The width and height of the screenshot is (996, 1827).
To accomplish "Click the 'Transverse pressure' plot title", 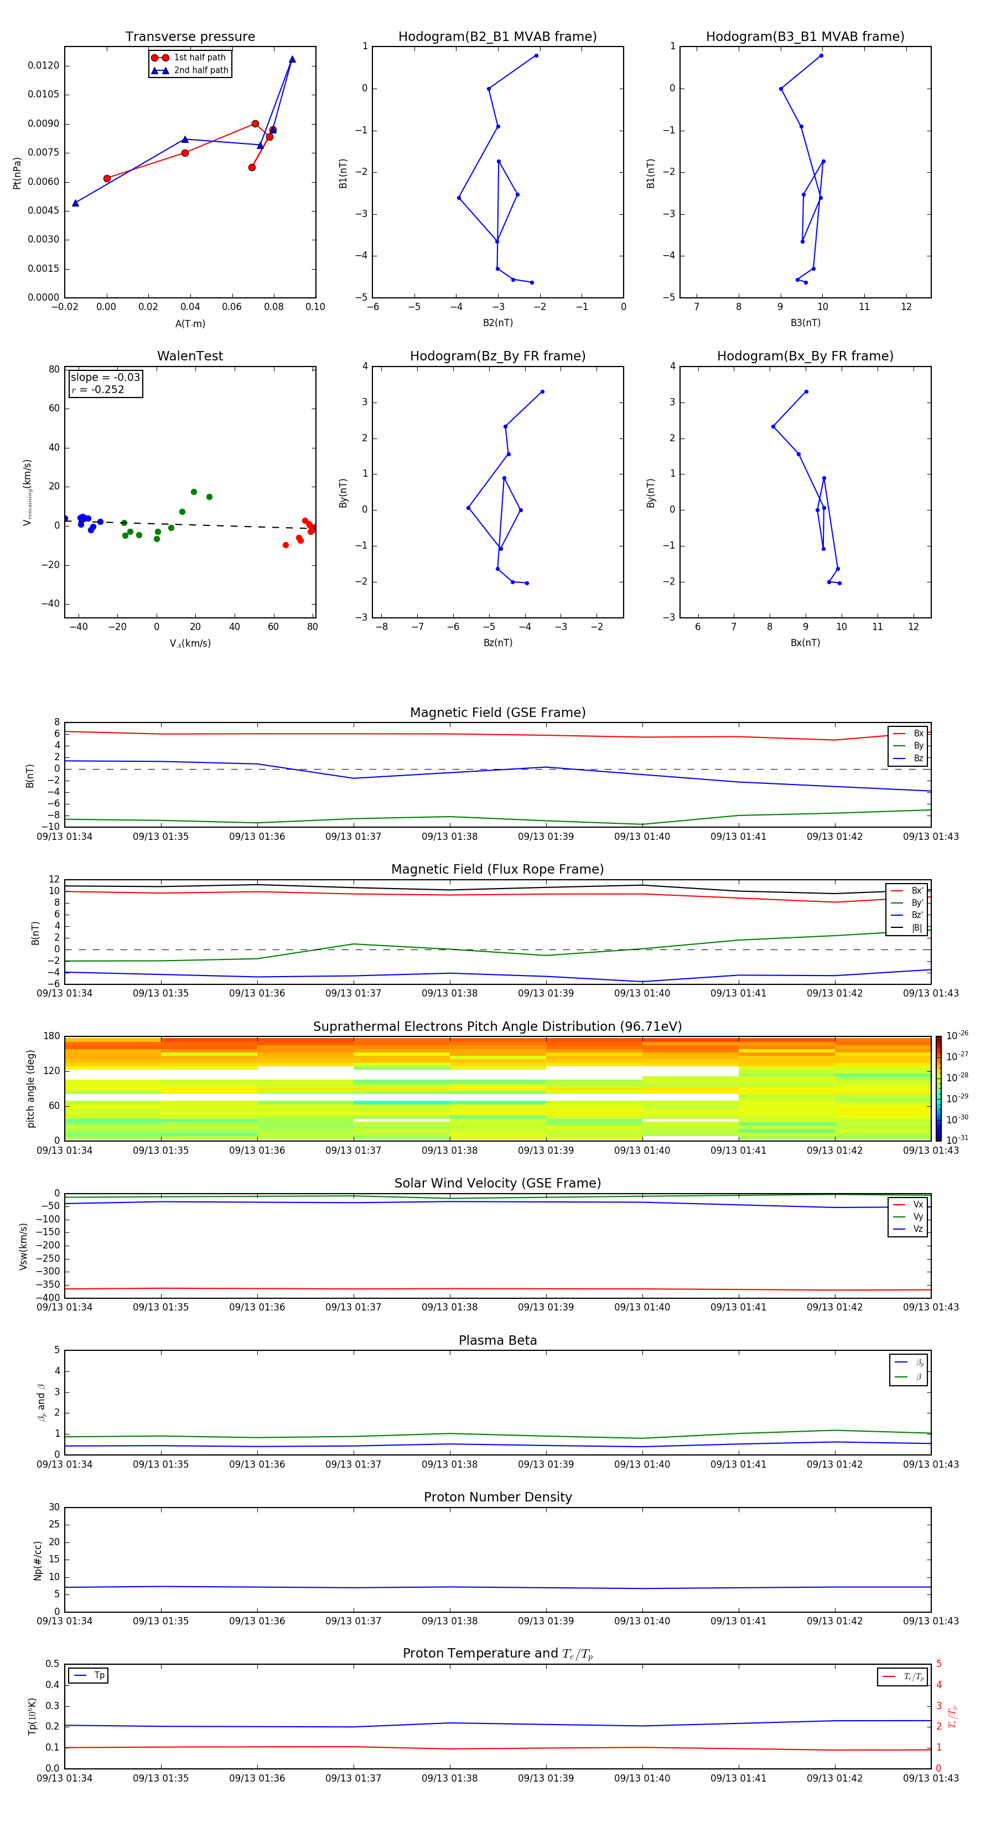I will pyautogui.click(x=190, y=37).
